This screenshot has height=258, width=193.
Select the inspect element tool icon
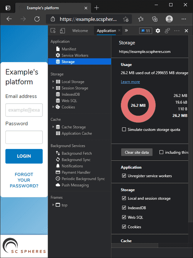[x=53, y=31]
